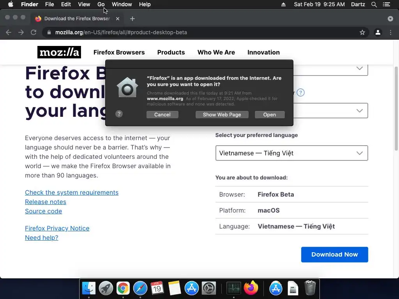
Task: Click the blue help icon beside installer dropdown
Action: click(x=300, y=93)
